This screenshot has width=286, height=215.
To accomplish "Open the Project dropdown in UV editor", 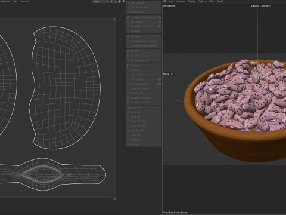I will 100,1.
